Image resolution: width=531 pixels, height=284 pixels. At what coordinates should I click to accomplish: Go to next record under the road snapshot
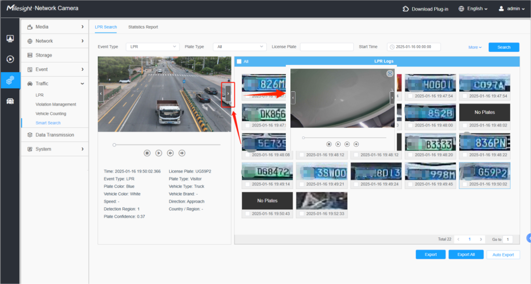click(x=182, y=153)
